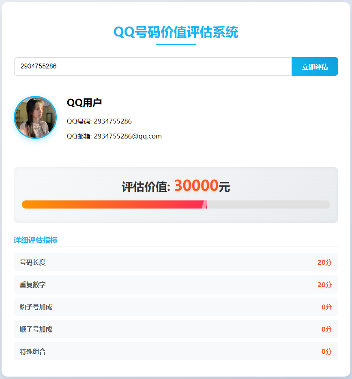Click the 特殊组合 label
Screen dimensions: 352x379
(x=33, y=351)
